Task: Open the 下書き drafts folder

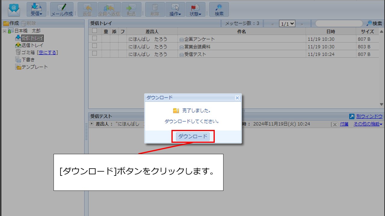Action: tap(28, 60)
